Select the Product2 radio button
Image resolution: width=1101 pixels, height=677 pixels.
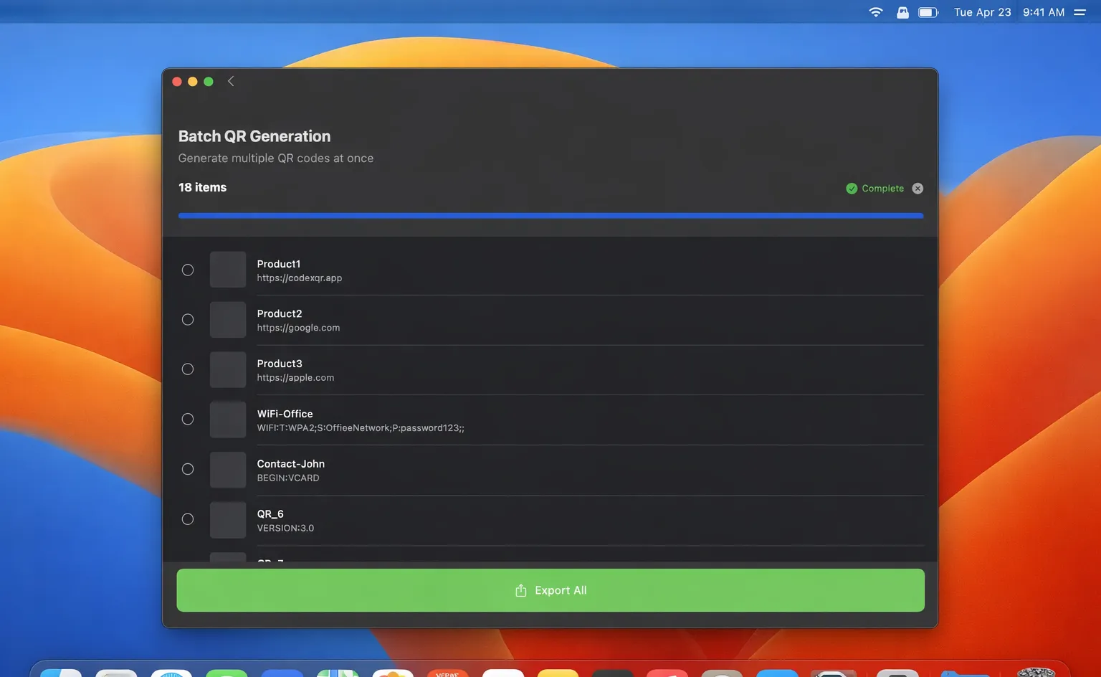pyautogui.click(x=188, y=320)
